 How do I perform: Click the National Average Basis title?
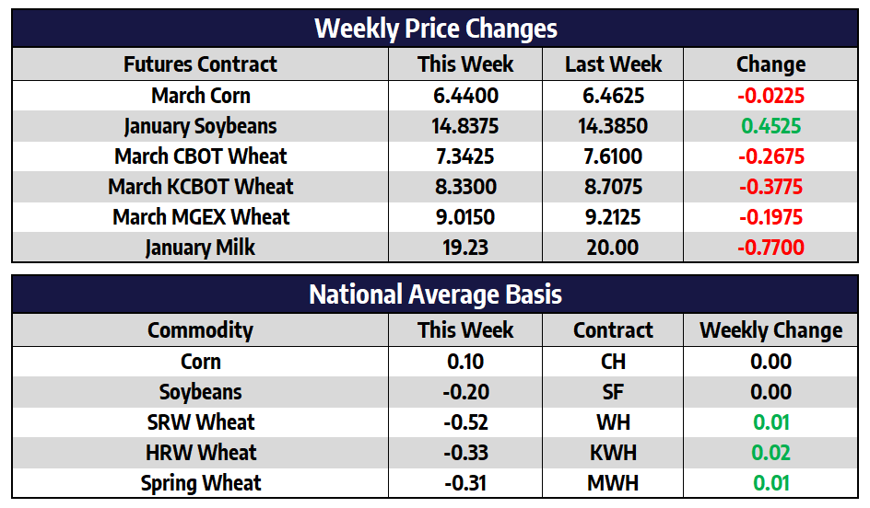coord(435,294)
